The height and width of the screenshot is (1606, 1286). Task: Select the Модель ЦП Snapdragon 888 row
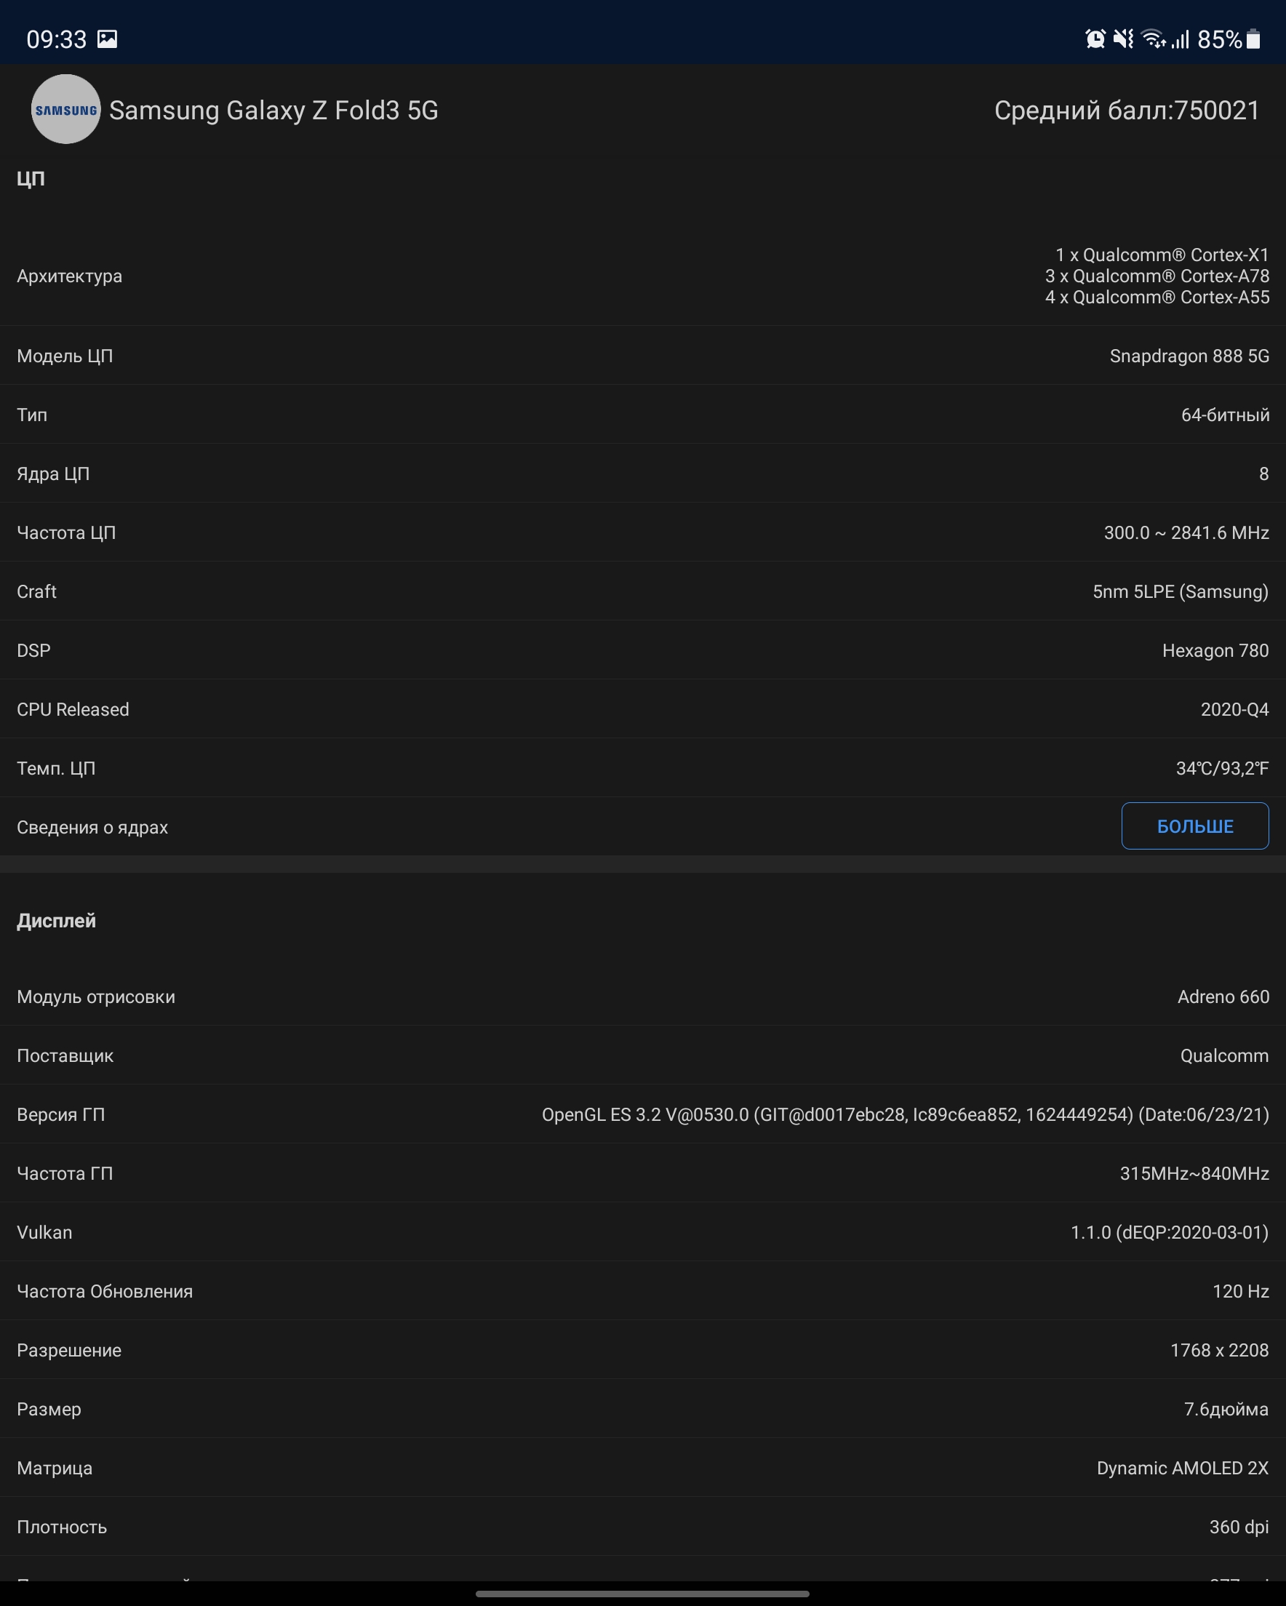coord(643,356)
